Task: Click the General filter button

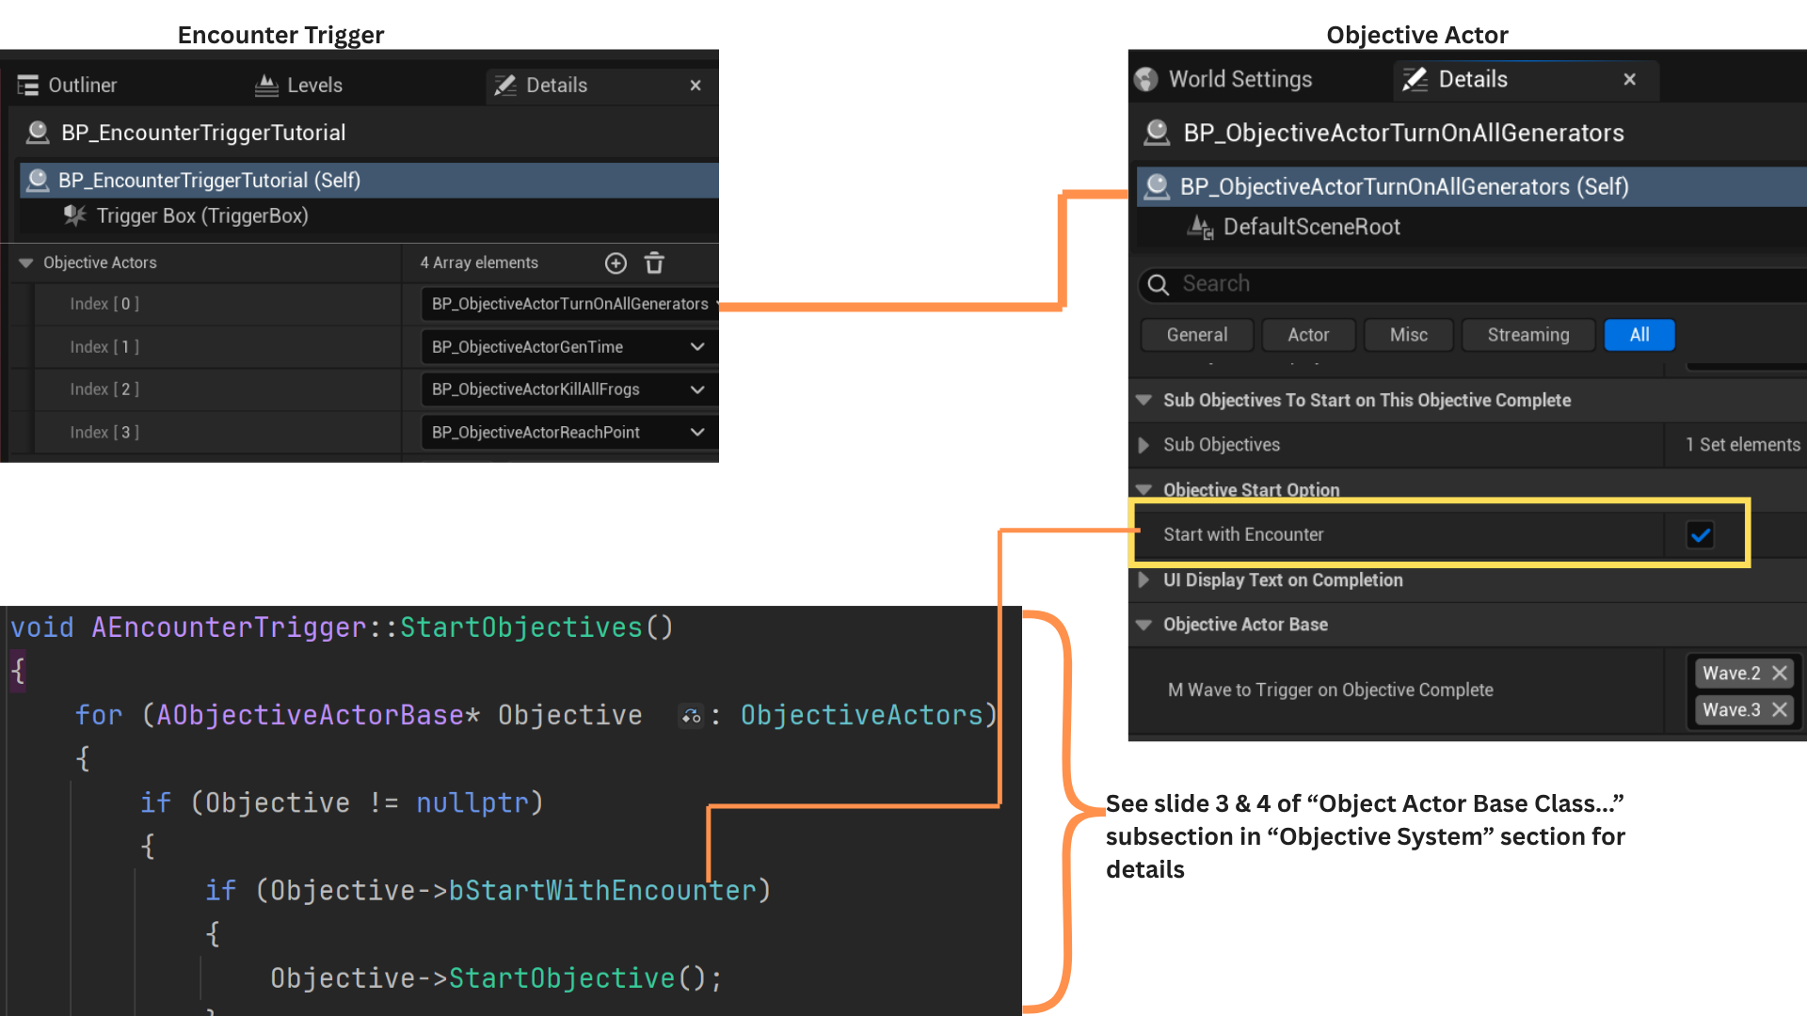Action: [x=1196, y=335]
